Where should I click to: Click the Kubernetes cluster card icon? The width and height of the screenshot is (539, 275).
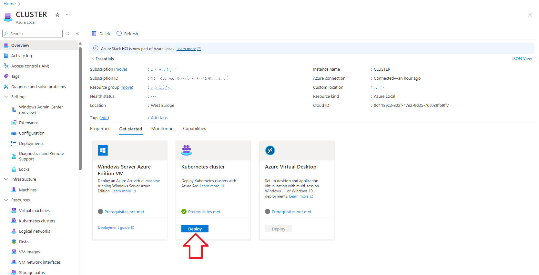pos(187,150)
